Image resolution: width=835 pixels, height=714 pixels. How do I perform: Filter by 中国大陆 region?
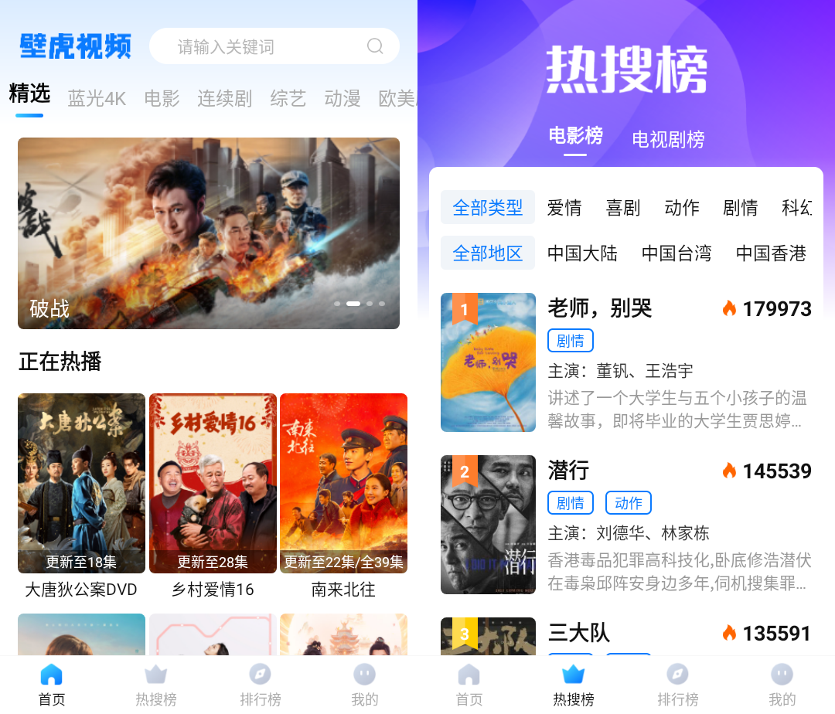pyautogui.click(x=583, y=253)
